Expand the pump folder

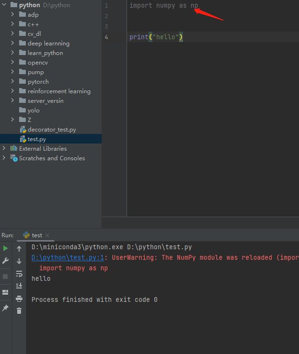[x=12, y=72]
